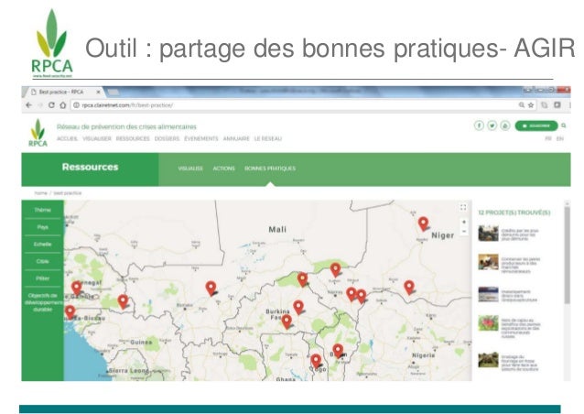Expand the Echelle filter
This screenshot has height=414, width=584.
pyautogui.click(x=42, y=245)
